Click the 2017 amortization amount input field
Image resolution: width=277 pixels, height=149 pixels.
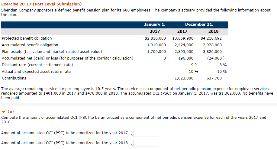[x=146, y=133]
